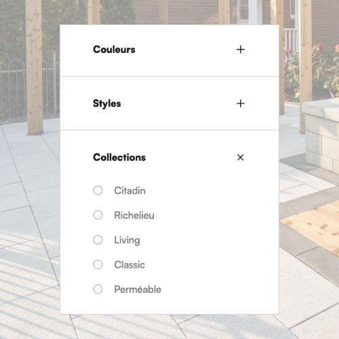Choose the Citadin collection label
The width and height of the screenshot is (339, 339).
pyautogui.click(x=129, y=191)
